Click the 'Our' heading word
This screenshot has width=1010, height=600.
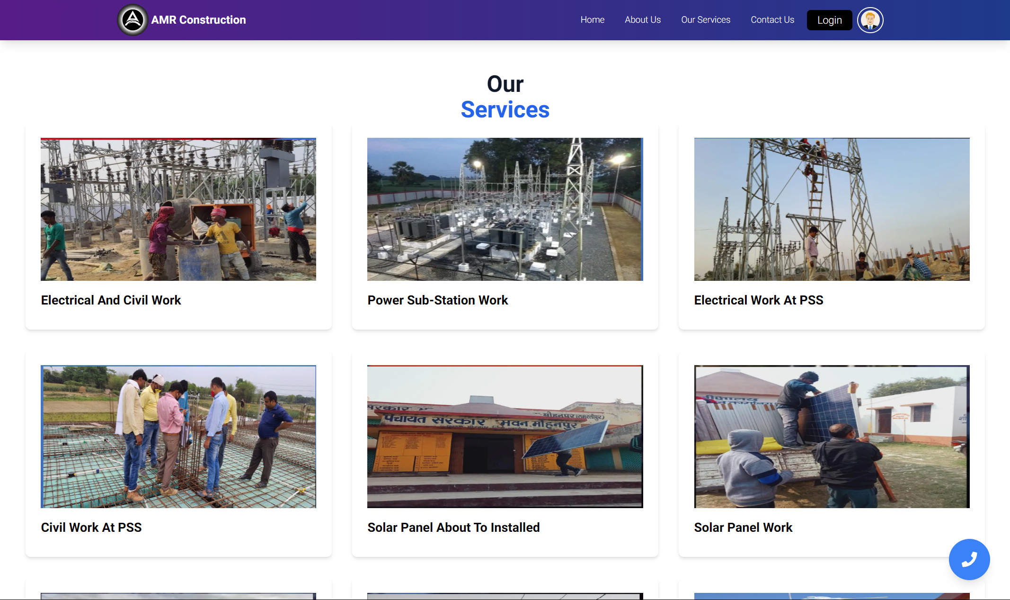pos(505,84)
